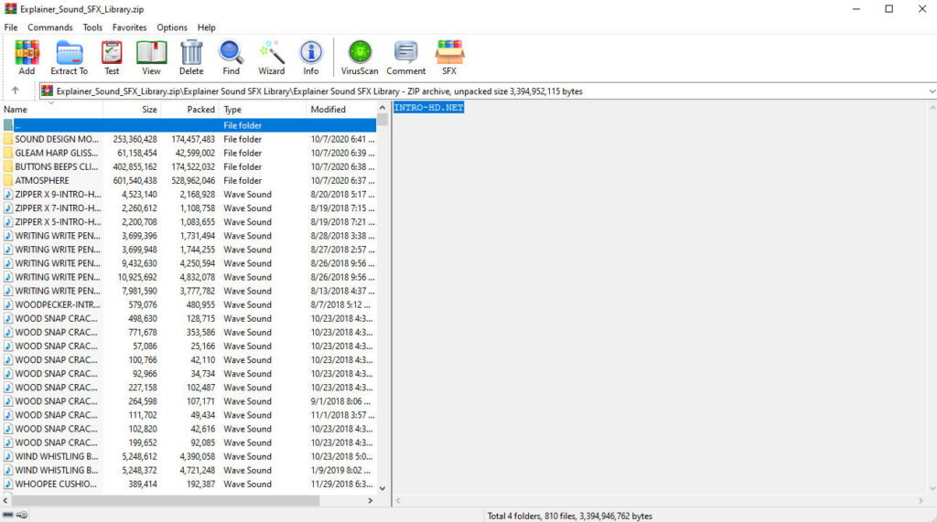Click the file list scroll down arrow
This screenshot has height=522, width=937.
coord(382,488)
